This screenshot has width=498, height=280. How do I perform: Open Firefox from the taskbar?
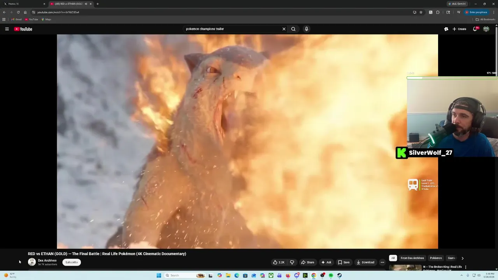(x=288, y=275)
